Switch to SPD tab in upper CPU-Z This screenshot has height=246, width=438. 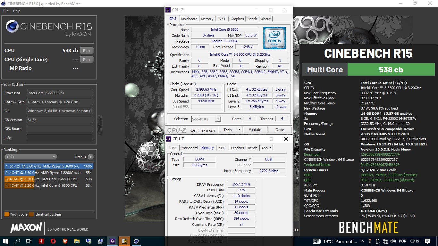[222, 19]
